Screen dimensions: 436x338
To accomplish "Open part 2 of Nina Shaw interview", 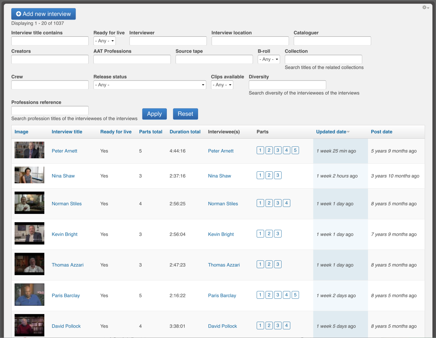I will click(269, 175).
